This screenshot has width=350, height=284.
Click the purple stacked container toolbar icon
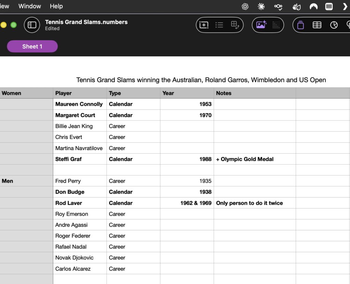pyautogui.click(x=301, y=25)
